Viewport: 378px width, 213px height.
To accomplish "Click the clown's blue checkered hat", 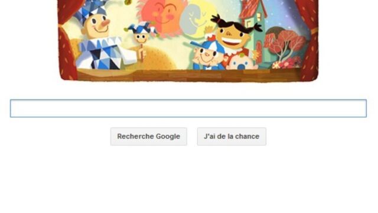I will (x=90, y=11).
